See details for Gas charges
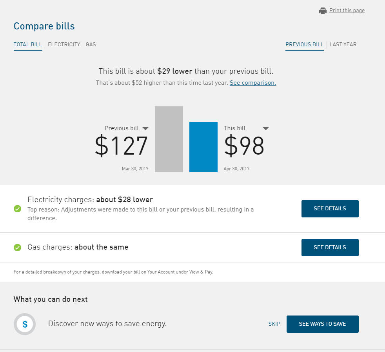This screenshot has height=352, width=385. (330, 248)
